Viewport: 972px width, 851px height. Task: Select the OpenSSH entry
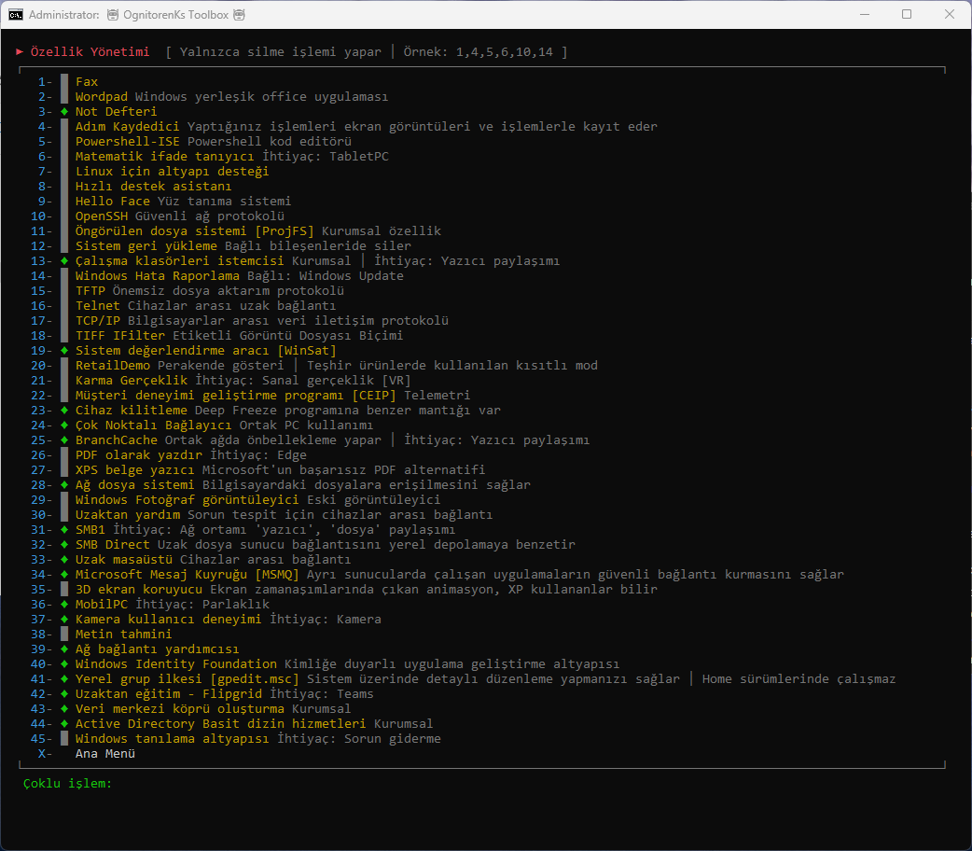(x=102, y=216)
